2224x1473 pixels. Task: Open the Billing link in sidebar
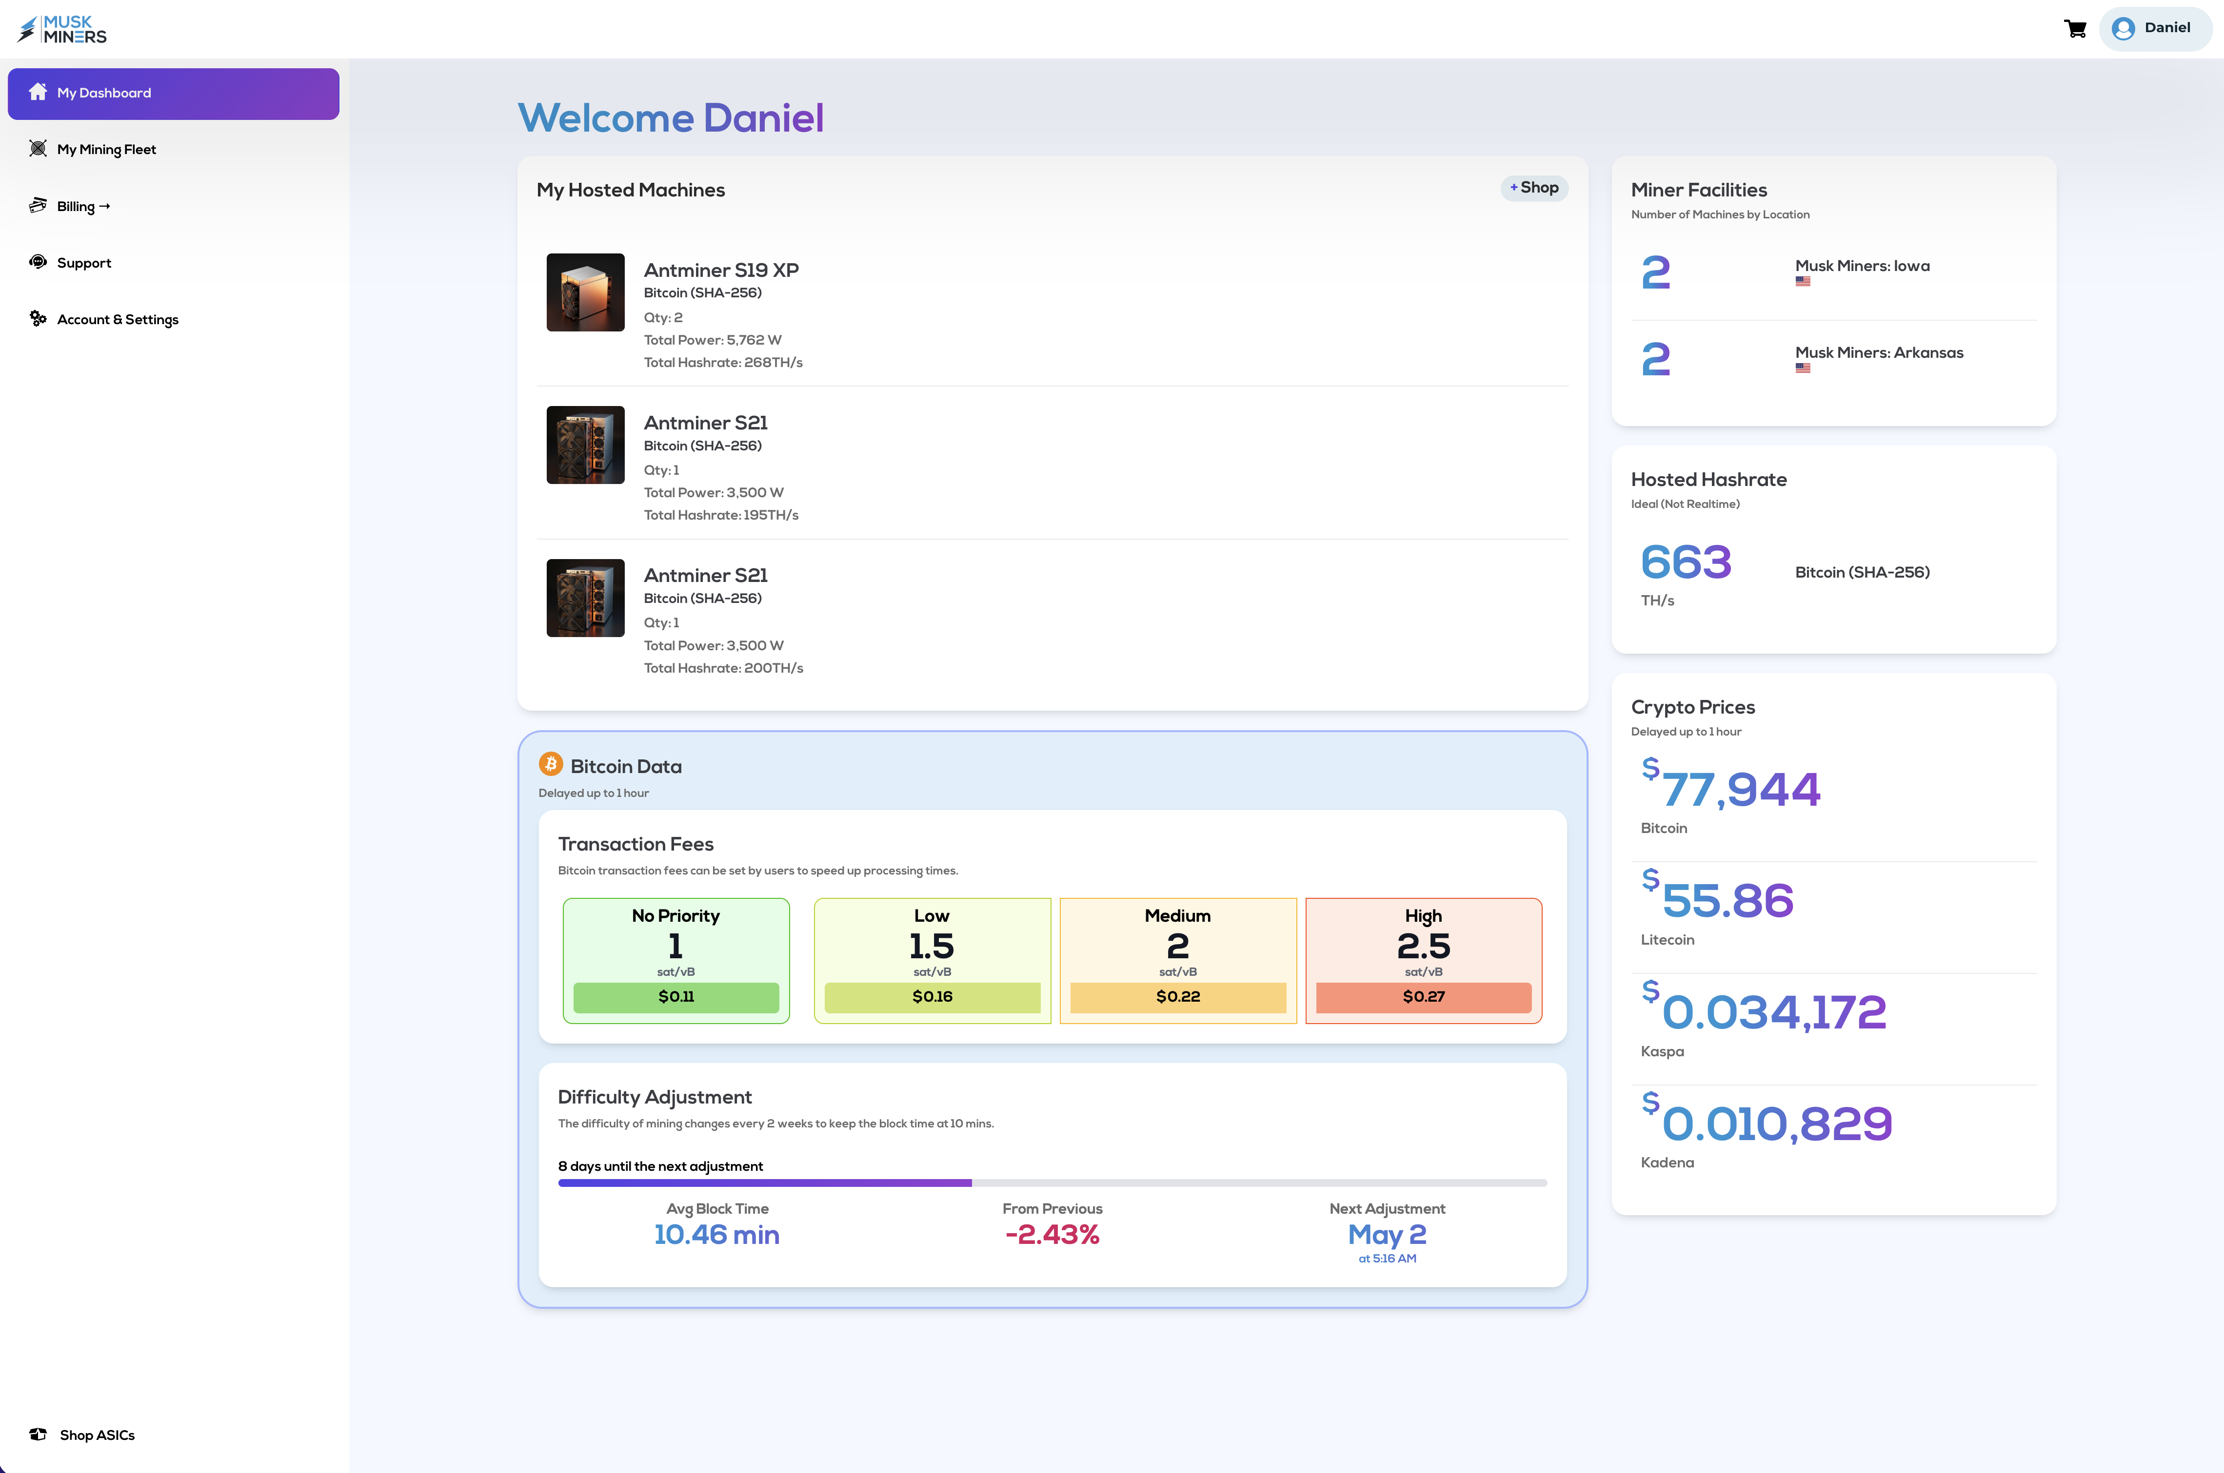tap(174, 206)
